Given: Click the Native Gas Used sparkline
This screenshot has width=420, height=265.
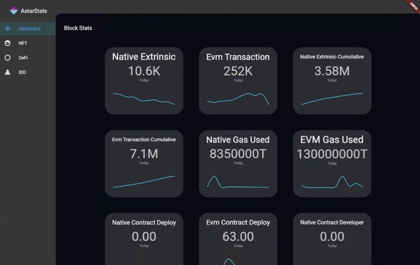Looking at the screenshot, I should (x=238, y=182).
